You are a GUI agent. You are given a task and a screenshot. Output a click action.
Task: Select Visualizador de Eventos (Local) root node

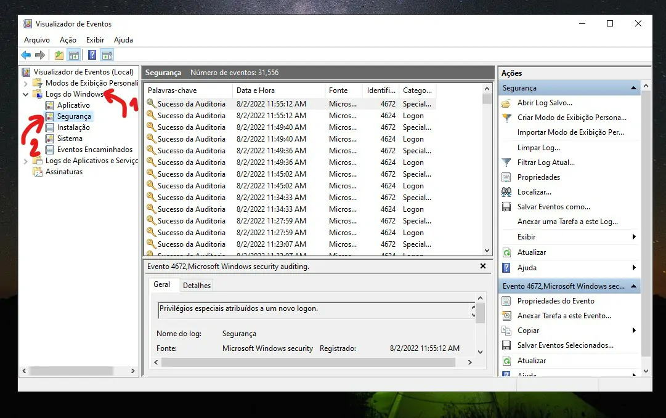[83, 72]
